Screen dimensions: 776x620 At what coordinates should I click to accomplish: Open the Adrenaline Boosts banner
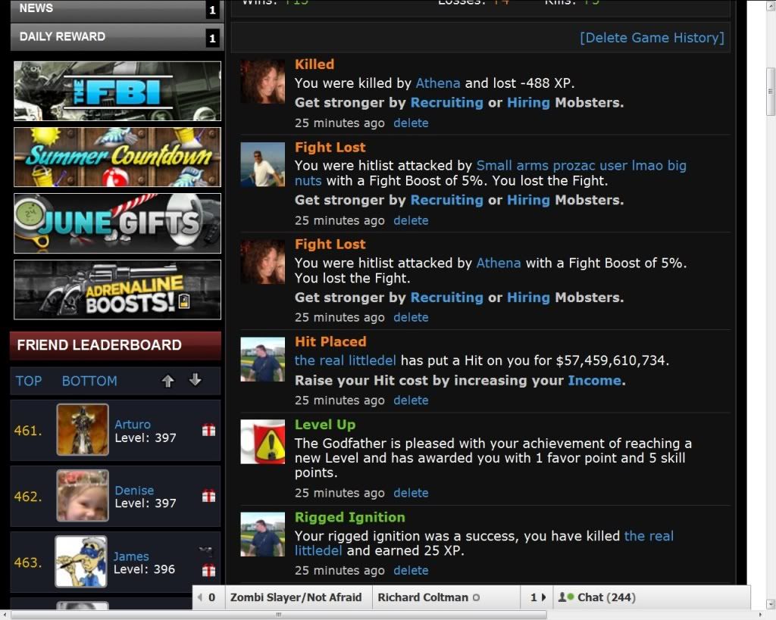click(x=117, y=289)
